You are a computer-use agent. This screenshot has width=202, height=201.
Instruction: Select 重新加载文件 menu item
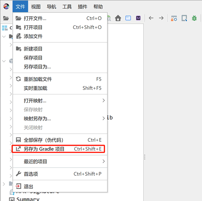(x=60, y=79)
